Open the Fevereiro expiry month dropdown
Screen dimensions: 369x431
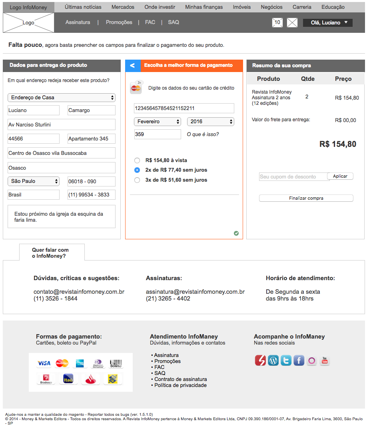pos(158,122)
